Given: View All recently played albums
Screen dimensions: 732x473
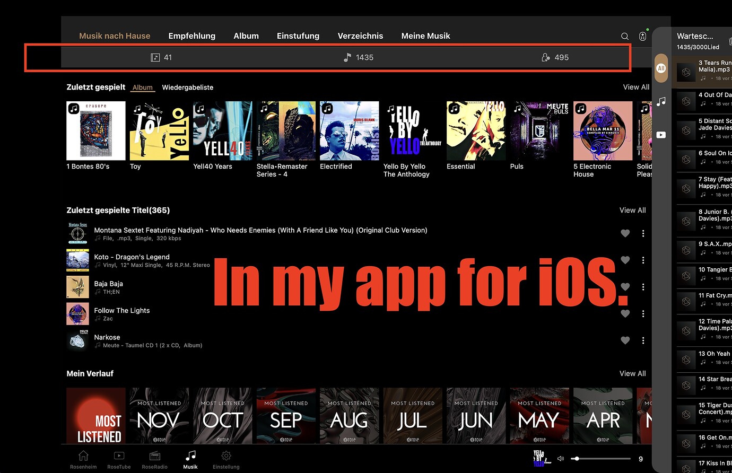Looking at the screenshot, I should click(x=636, y=87).
